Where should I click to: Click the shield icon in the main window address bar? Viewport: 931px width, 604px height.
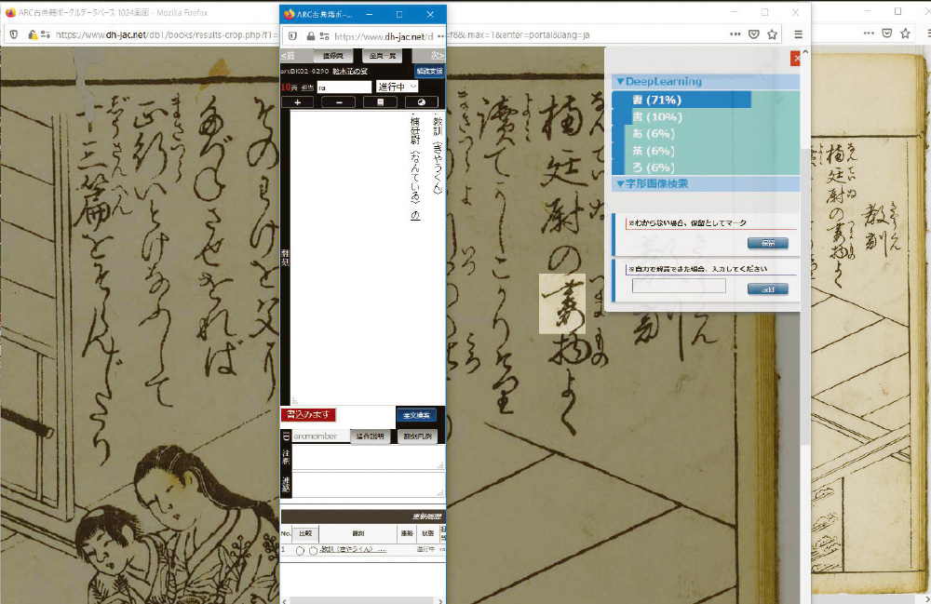click(14, 34)
